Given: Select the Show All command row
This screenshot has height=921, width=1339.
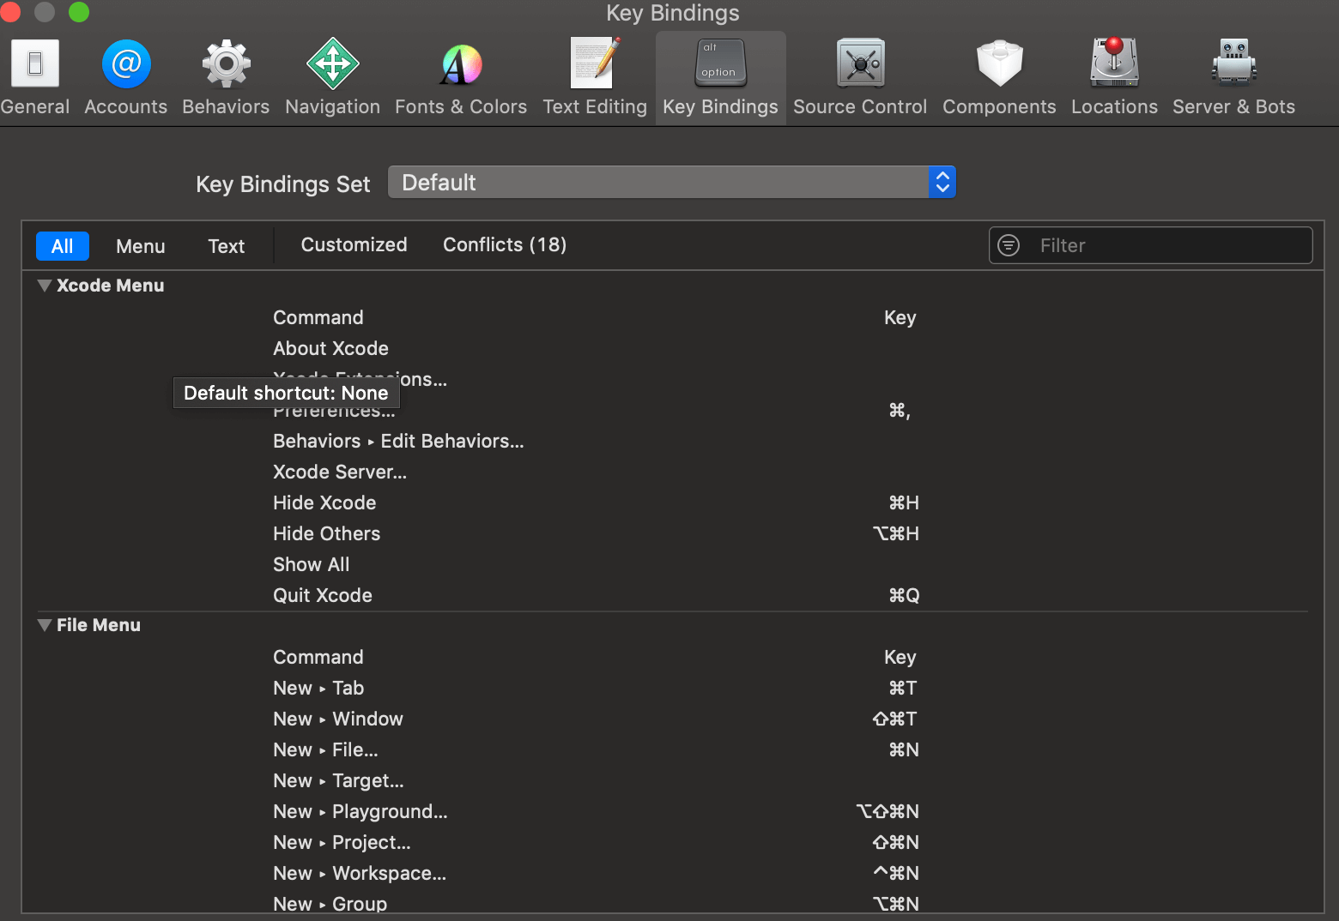Looking at the screenshot, I should (673, 564).
